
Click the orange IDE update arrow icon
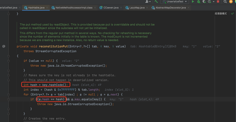[231, 2]
